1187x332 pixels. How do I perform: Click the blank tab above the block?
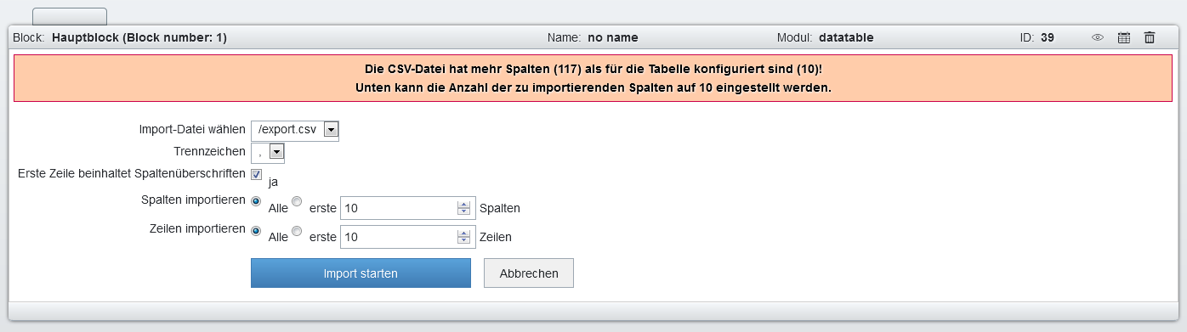pyautogui.click(x=70, y=16)
